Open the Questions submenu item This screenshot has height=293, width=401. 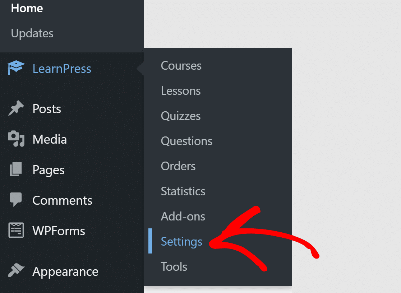[186, 141]
